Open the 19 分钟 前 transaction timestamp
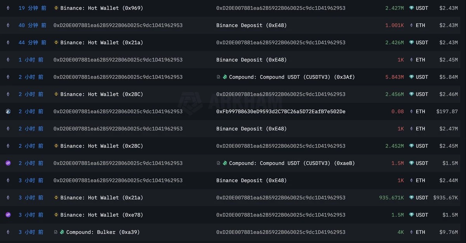Viewport: 466px width, 243px height. pos(32,8)
